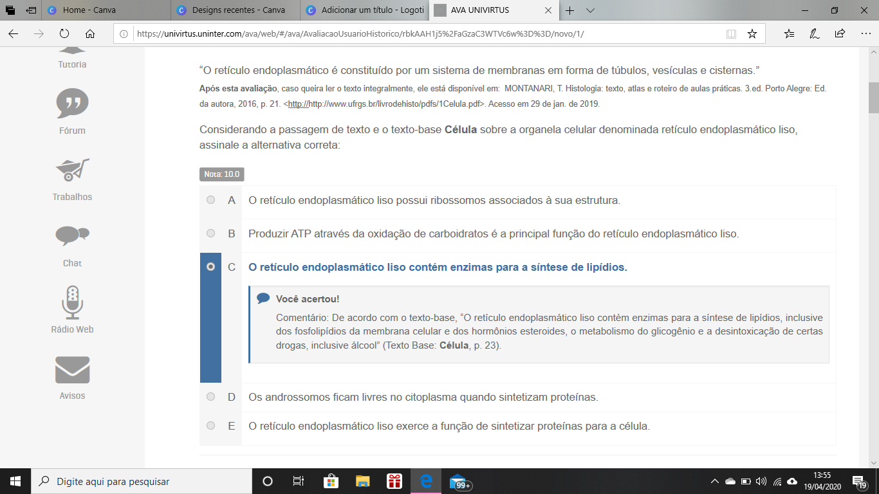Open the Trabalhos wheelbarrow icon
Image resolution: width=879 pixels, height=494 pixels.
[72, 170]
